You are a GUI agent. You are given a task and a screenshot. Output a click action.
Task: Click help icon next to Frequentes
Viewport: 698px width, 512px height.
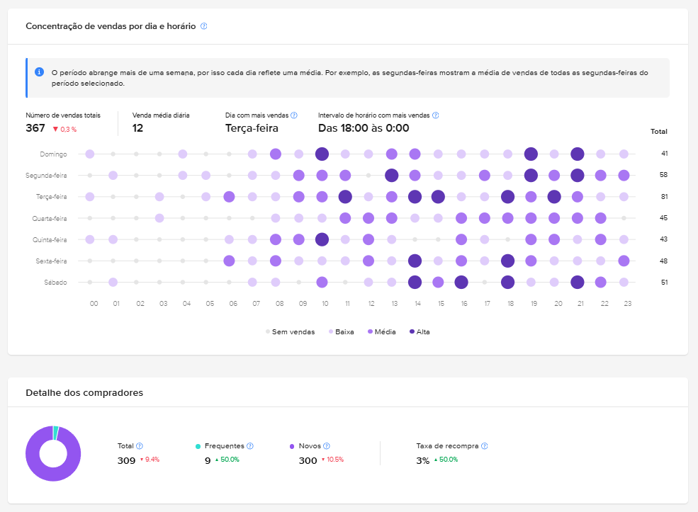[249, 446]
